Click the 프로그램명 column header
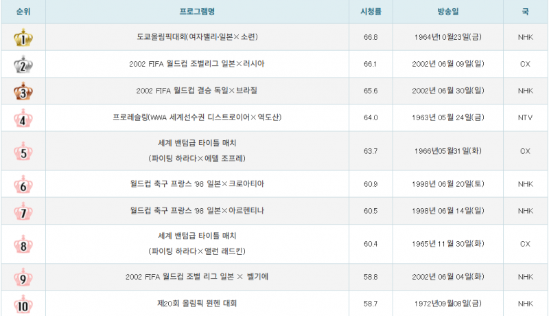549x316 pixels. [x=197, y=12]
